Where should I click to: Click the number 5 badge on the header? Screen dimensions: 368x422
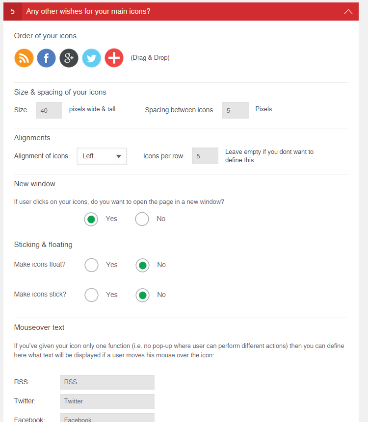11,11
